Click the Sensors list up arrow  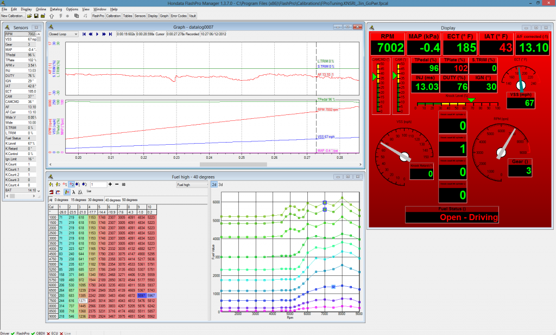click(39, 34)
